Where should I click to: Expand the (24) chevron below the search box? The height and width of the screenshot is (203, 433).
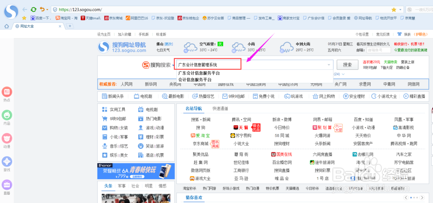pos(343,74)
